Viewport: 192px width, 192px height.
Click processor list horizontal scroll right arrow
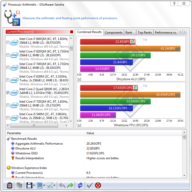click(x=67, y=125)
